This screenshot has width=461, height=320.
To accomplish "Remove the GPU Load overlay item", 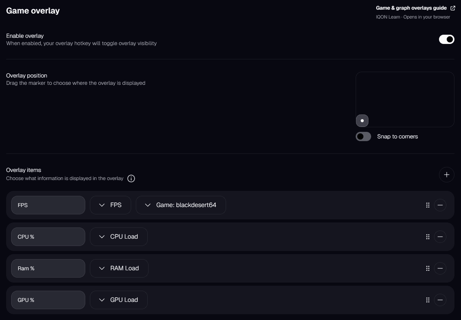I will (x=440, y=300).
